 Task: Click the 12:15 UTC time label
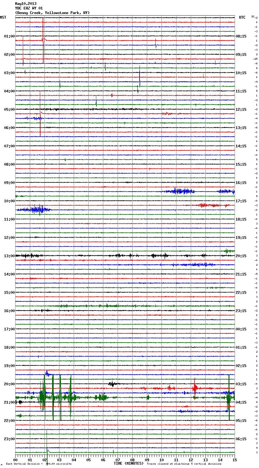point(241,110)
